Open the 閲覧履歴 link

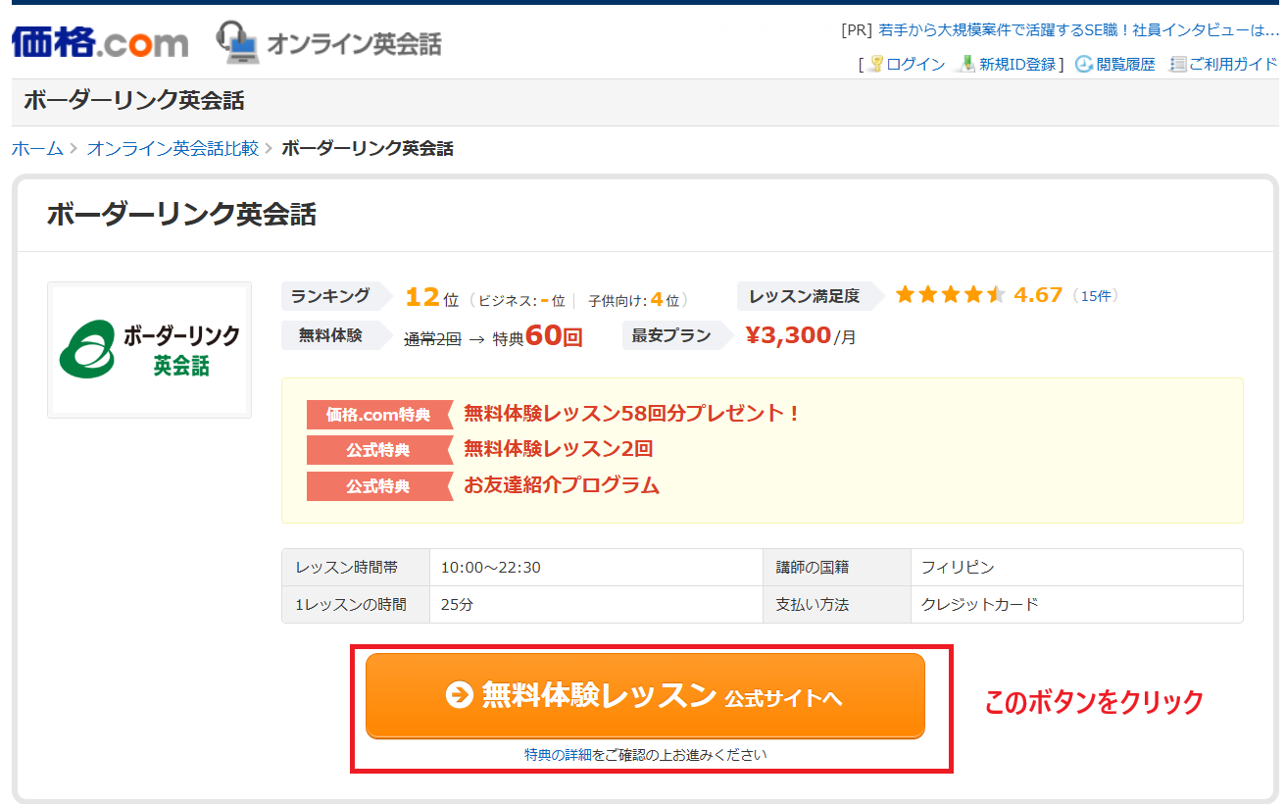coord(1125,64)
